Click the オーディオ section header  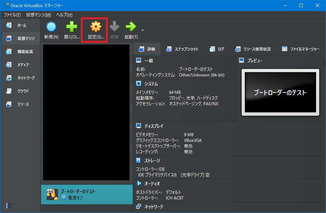coord(152,184)
